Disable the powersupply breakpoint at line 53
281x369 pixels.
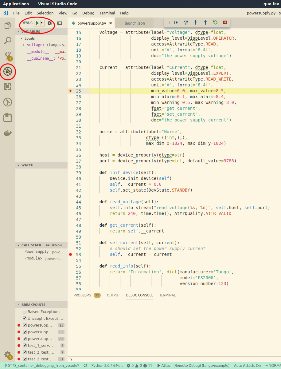[x=25, y=332]
